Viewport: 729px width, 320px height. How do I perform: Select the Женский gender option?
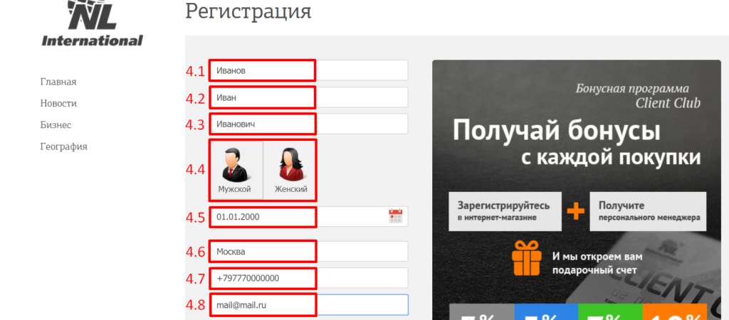pos(290,170)
